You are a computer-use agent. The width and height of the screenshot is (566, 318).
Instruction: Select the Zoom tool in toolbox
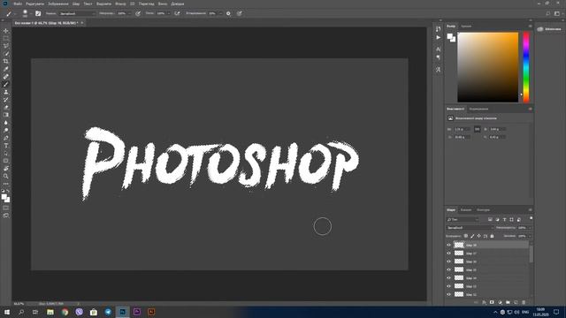click(x=6, y=176)
